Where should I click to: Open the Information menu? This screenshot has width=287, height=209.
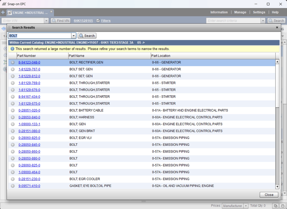click(219, 12)
